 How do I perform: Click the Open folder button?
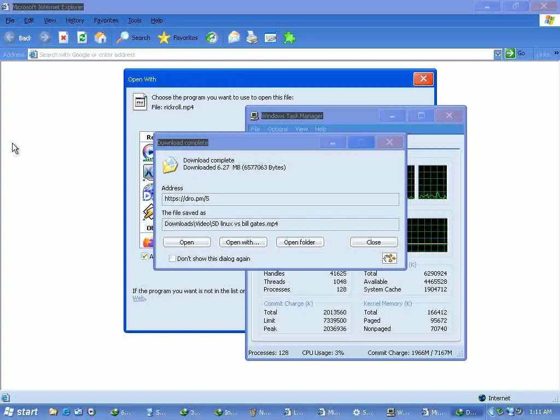(300, 242)
